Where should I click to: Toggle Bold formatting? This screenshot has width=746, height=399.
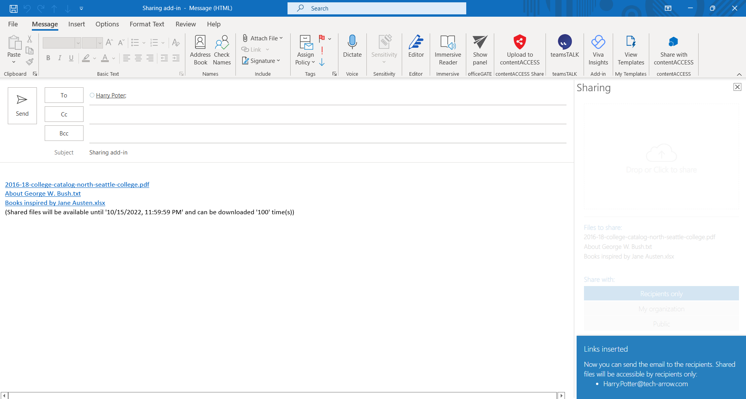tap(48, 58)
